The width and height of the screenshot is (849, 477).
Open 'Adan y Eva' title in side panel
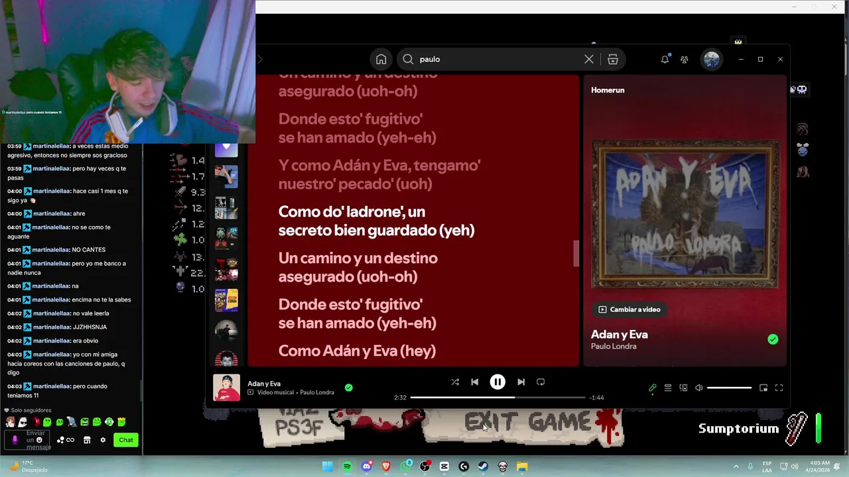pos(620,335)
